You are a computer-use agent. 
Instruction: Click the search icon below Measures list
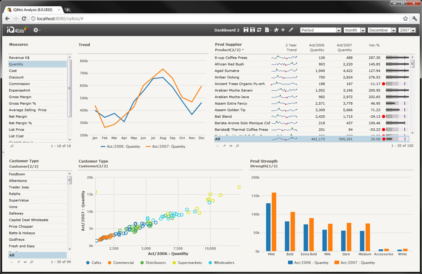point(12,146)
